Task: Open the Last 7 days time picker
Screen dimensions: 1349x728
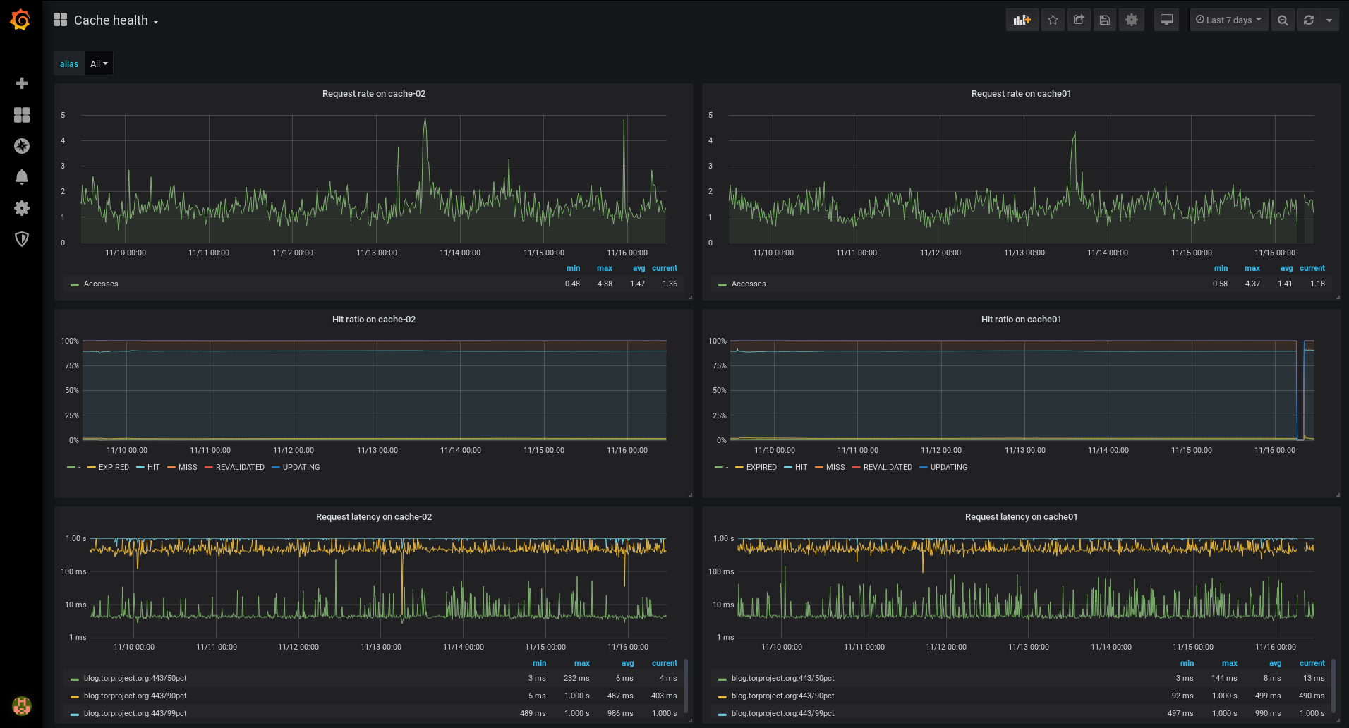Action: 1228,20
